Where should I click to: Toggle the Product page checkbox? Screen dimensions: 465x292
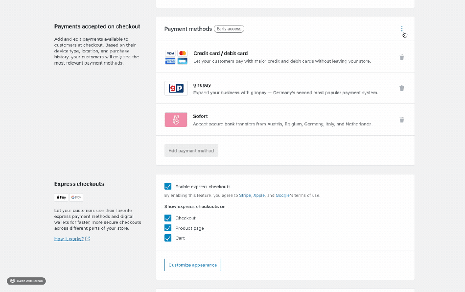point(168,228)
